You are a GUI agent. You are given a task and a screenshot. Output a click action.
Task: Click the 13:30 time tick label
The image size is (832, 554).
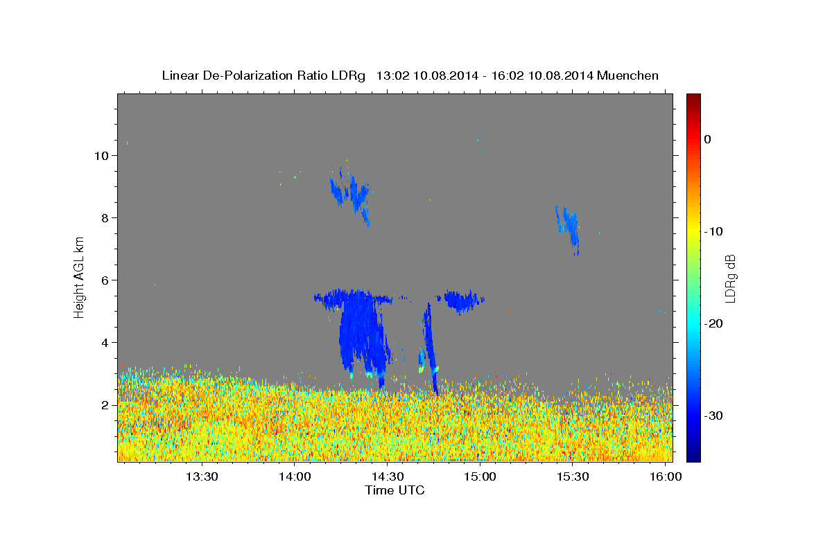203,477
